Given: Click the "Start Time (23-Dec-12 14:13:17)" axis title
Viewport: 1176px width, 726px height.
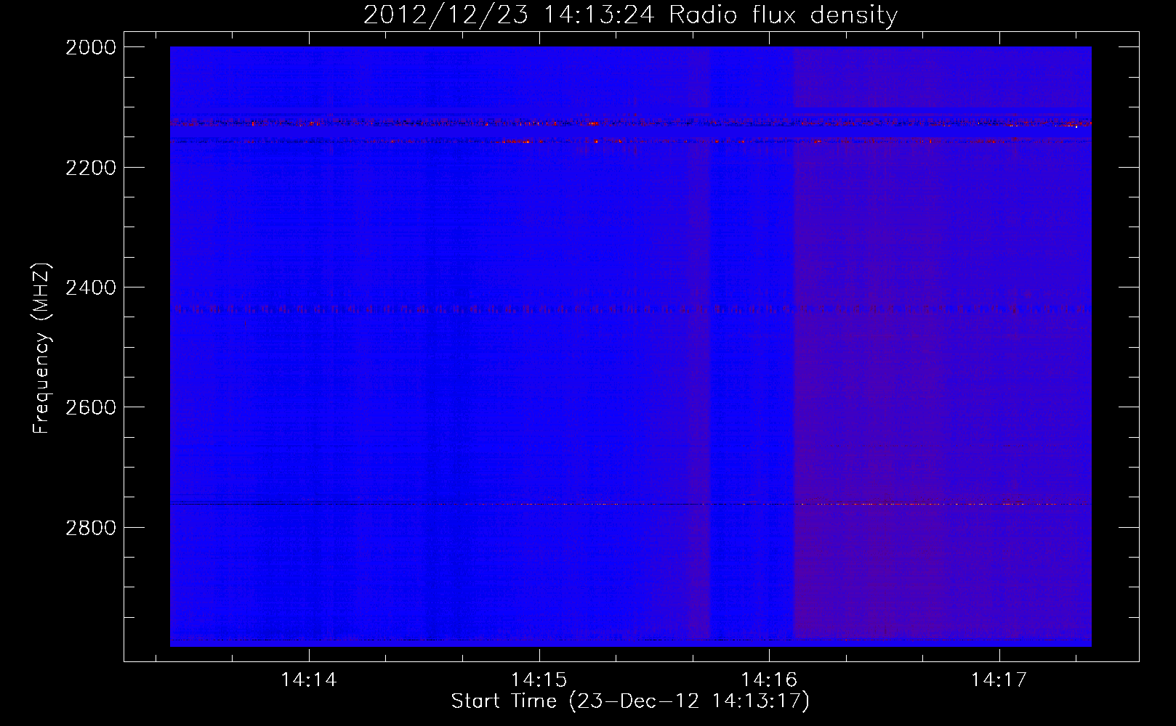Looking at the screenshot, I should pyautogui.click(x=630, y=701).
